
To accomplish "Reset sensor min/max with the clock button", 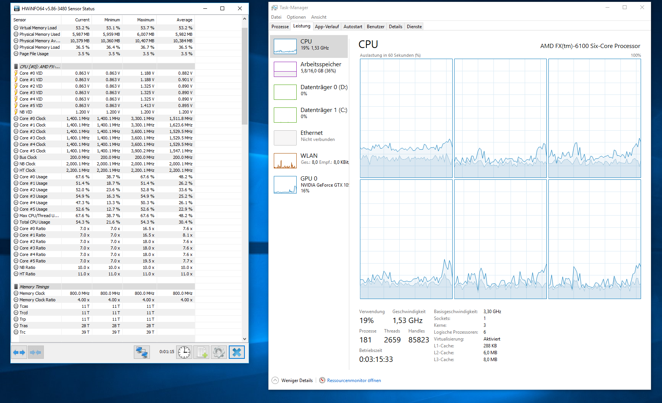I will (184, 352).
